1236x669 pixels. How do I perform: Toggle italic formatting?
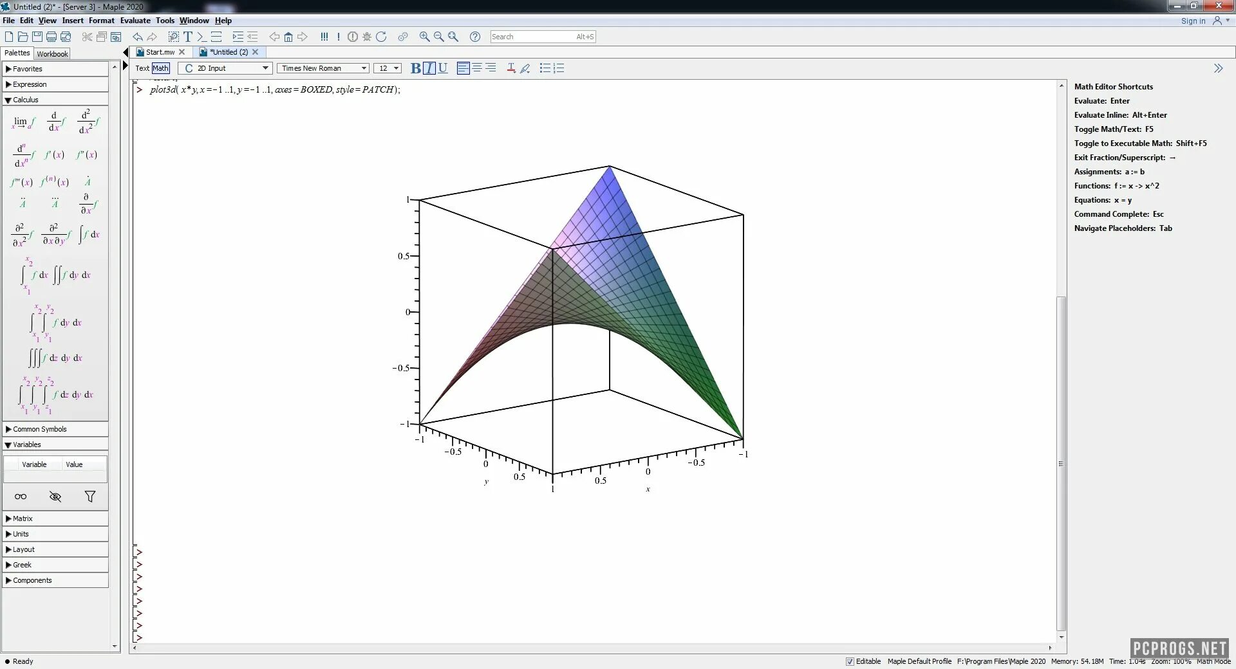pos(429,68)
